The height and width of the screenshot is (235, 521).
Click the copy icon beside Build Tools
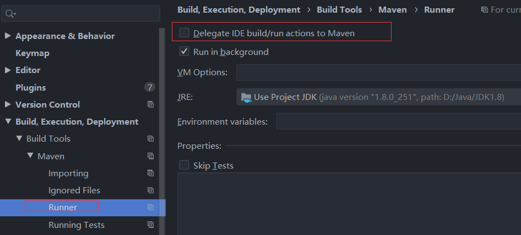pyautogui.click(x=150, y=139)
